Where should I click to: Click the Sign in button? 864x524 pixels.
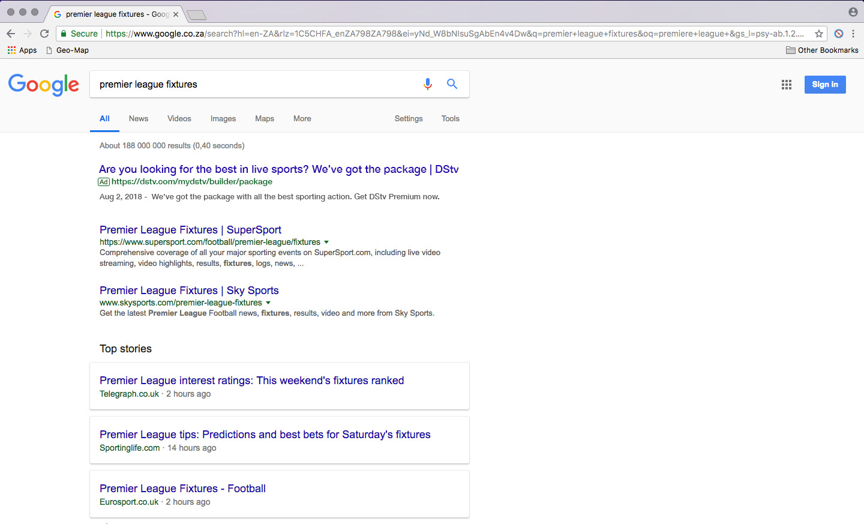[825, 85]
